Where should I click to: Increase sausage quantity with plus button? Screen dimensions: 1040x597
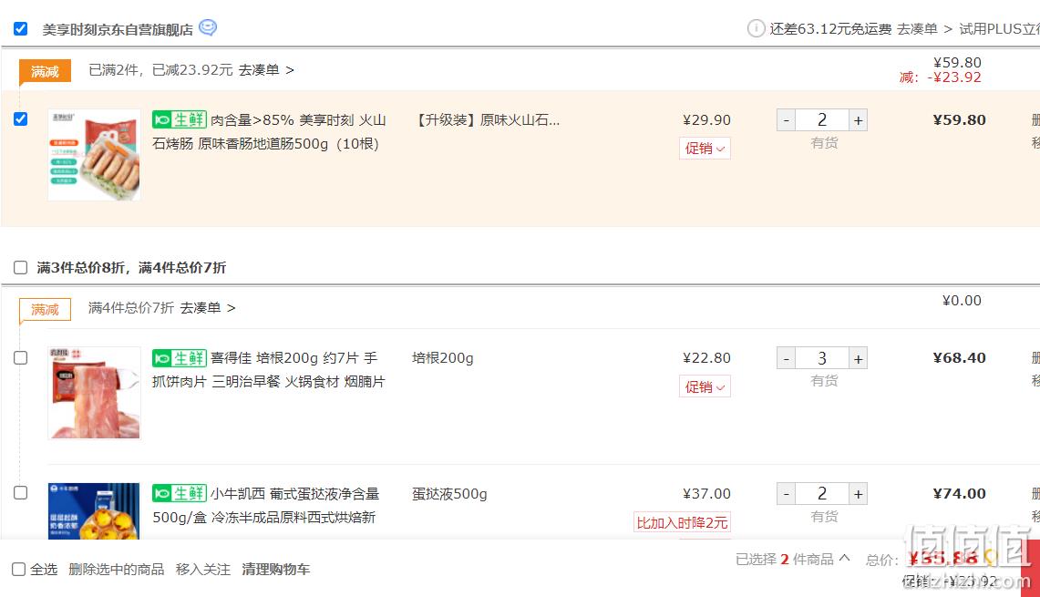859,120
